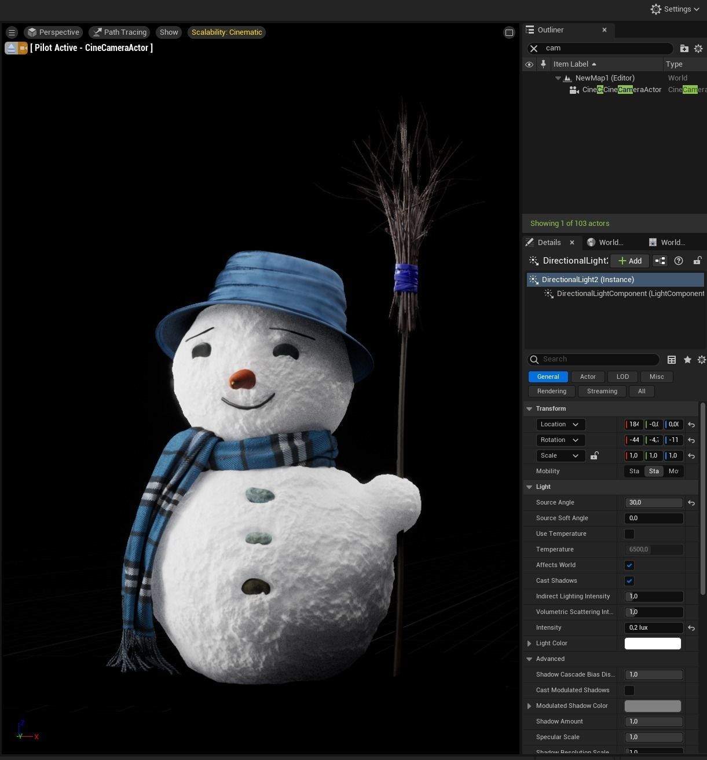Collapse the Light section
Image resolution: width=707 pixels, height=760 pixels.
coord(529,487)
